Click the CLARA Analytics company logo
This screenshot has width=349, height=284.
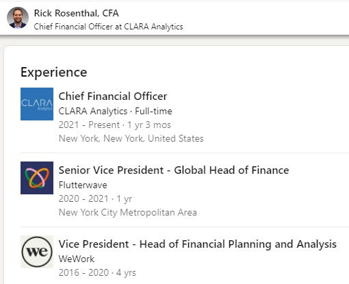pos(37,104)
